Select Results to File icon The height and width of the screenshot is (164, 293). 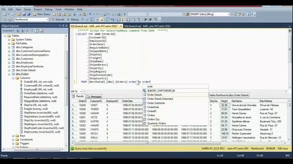(128, 20)
